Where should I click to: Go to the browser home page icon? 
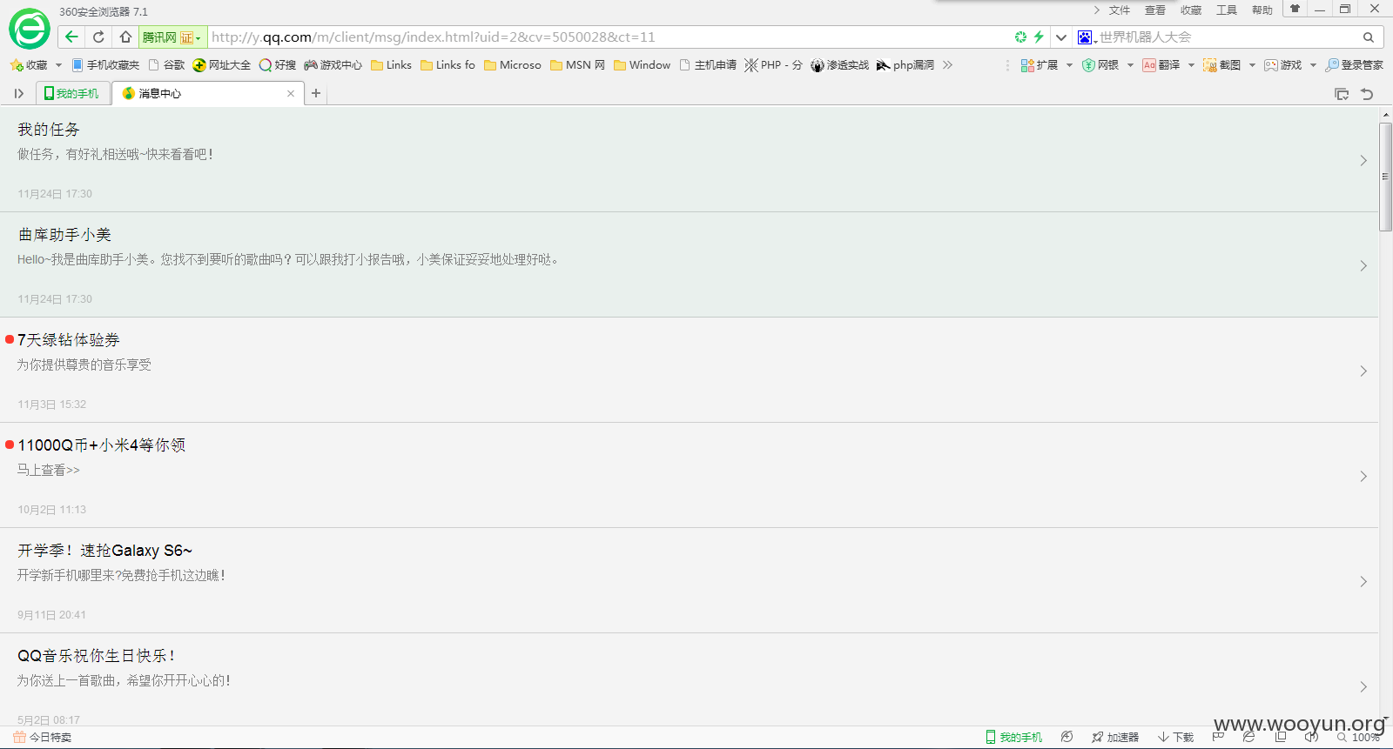125,37
